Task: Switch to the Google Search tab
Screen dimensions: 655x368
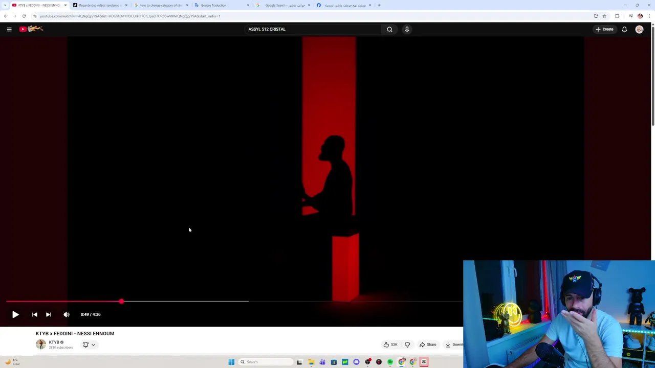Action: pyautogui.click(x=284, y=5)
